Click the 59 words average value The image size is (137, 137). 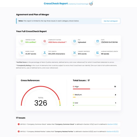click(x=105, y=54)
